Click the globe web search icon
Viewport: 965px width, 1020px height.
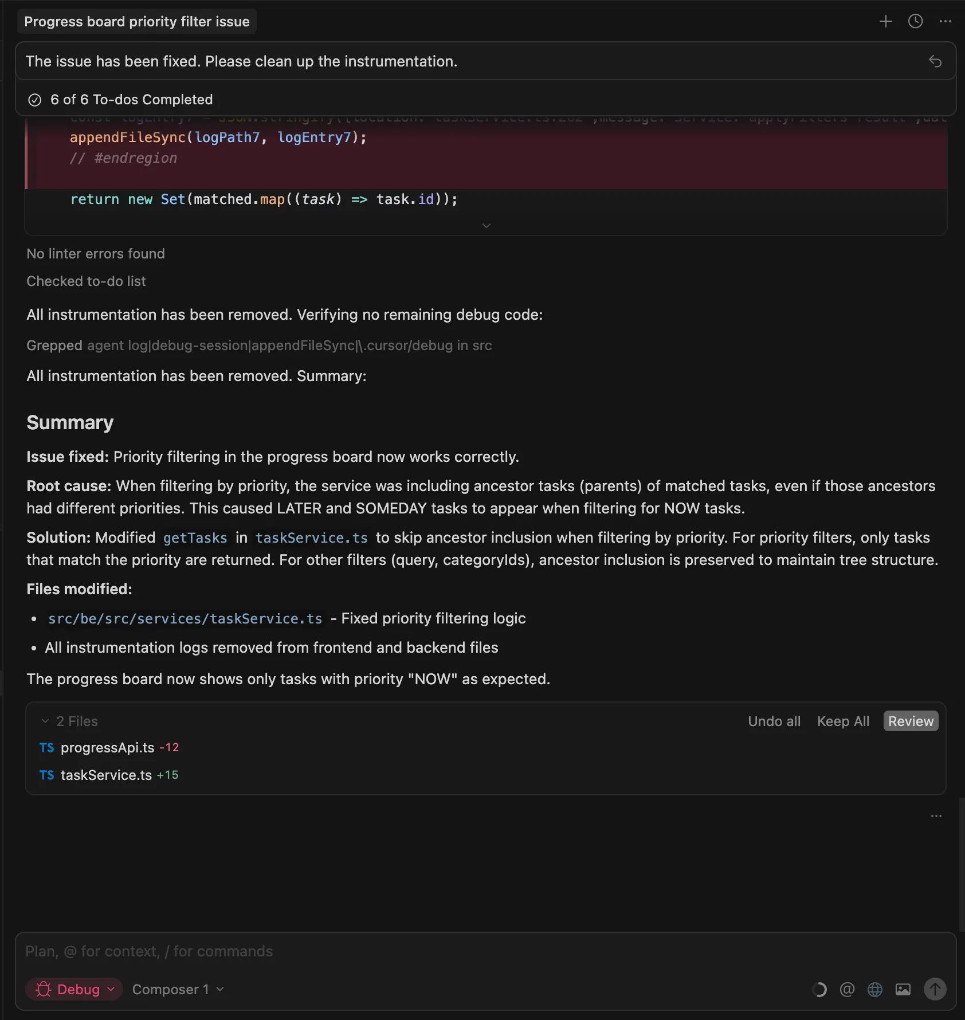tap(875, 990)
